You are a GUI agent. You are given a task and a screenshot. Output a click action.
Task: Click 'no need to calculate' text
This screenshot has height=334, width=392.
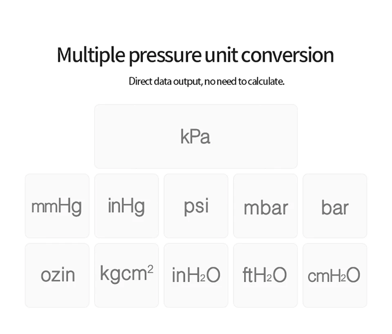click(245, 82)
